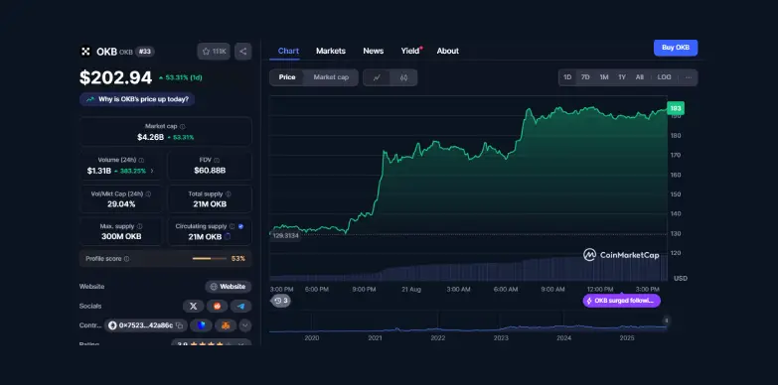Image resolution: width=778 pixels, height=385 pixels.
Task: Click the 2023 year label on navigator
Action: pos(501,338)
